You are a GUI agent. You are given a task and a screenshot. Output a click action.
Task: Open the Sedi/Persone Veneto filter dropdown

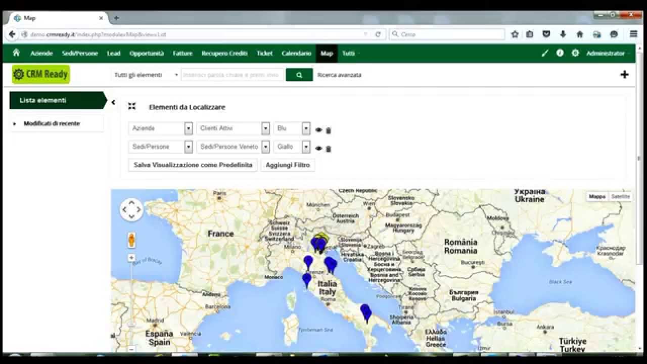click(x=233, y=147)
